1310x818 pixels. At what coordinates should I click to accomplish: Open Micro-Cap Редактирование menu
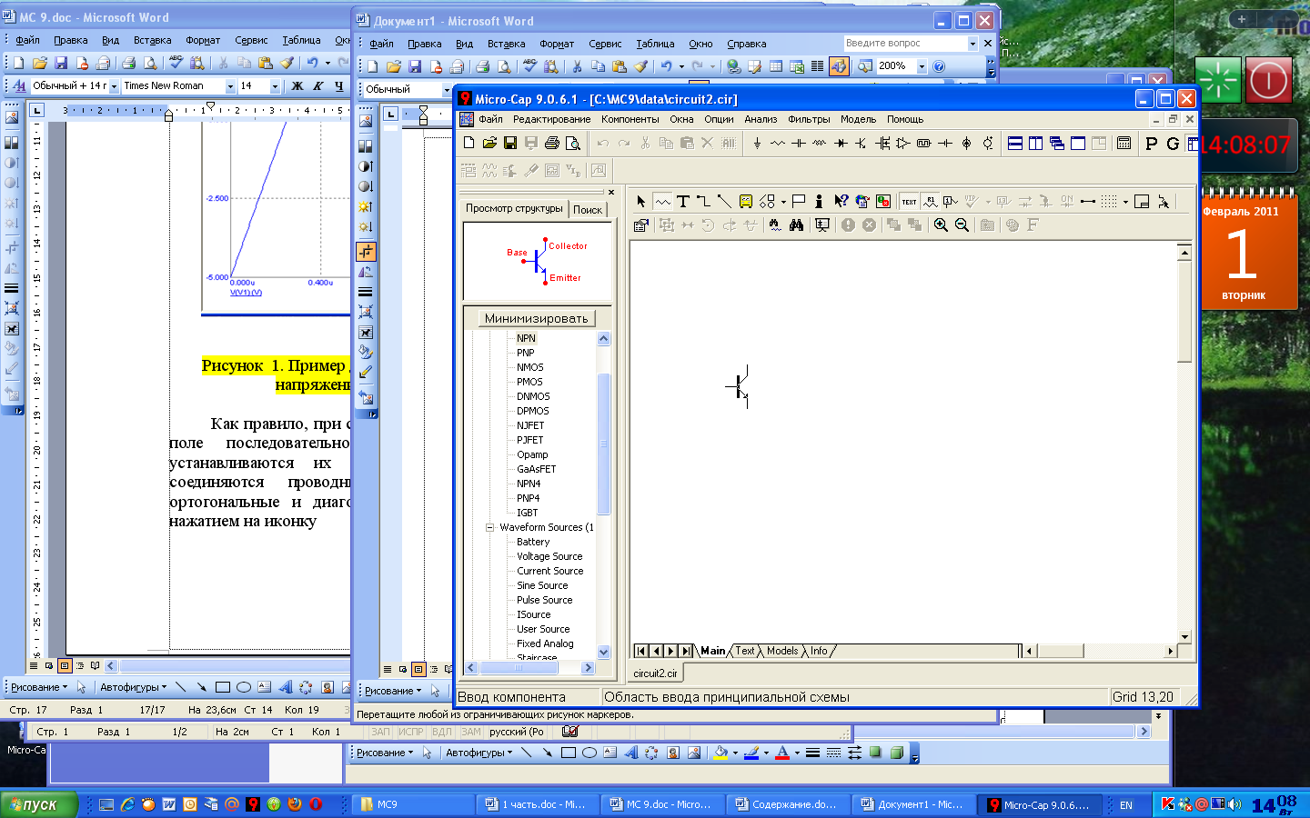click(551, 119)
